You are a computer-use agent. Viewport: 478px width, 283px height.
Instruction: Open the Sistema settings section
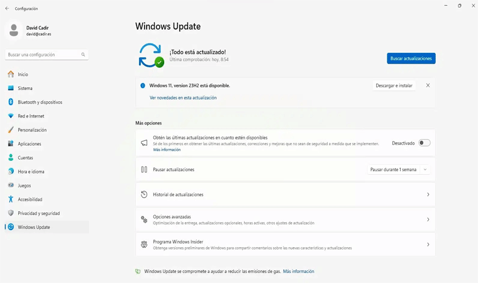pyautogui.click(x=47, y=88)
